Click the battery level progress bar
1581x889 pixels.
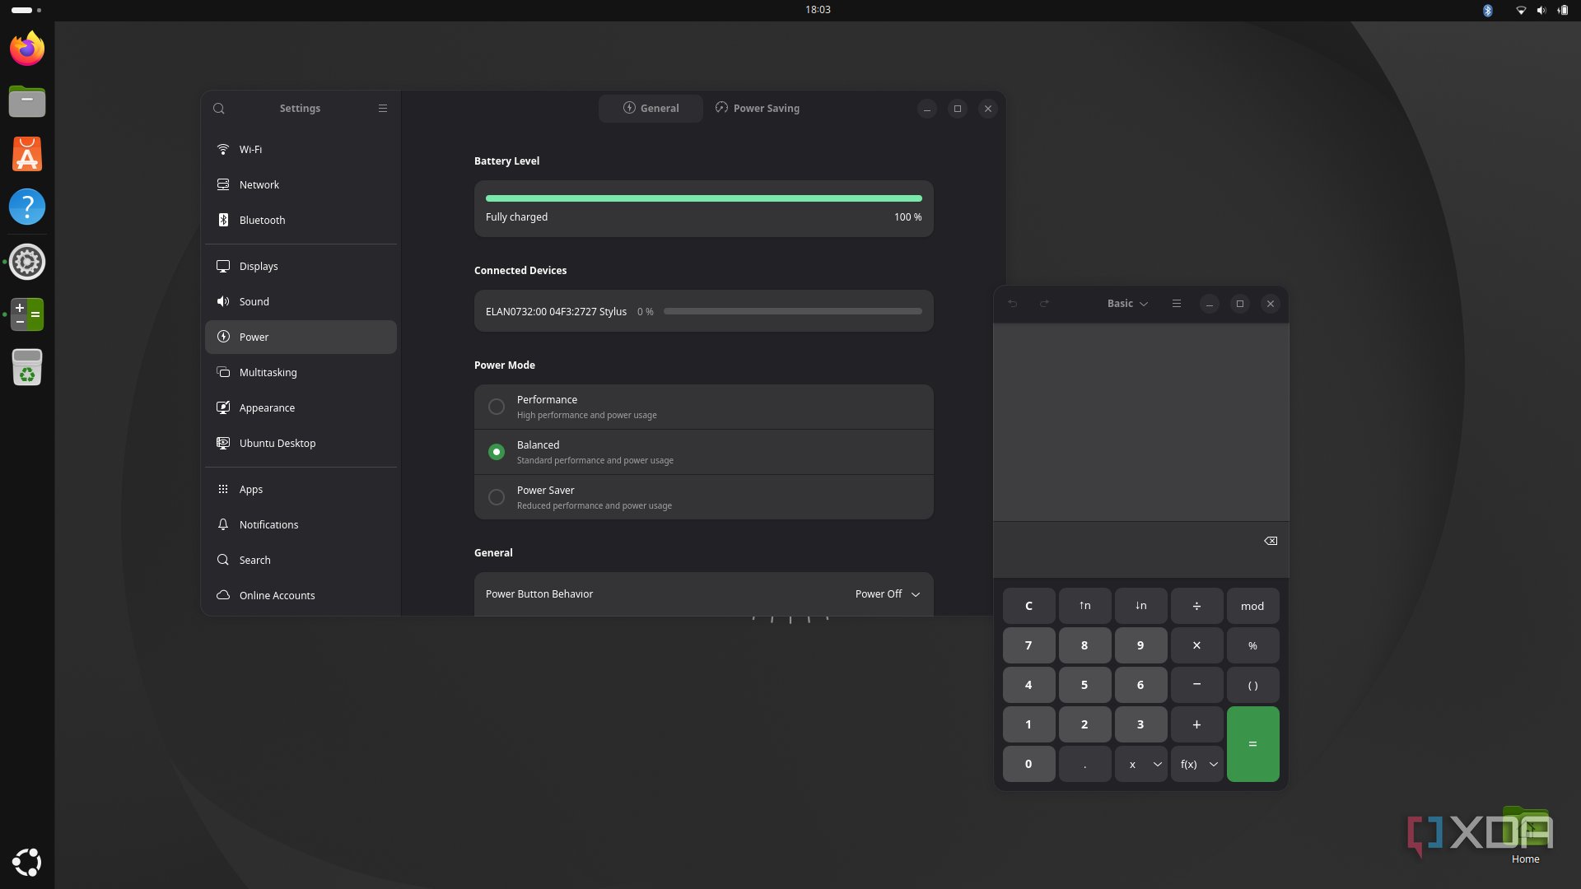pos(703,198)
